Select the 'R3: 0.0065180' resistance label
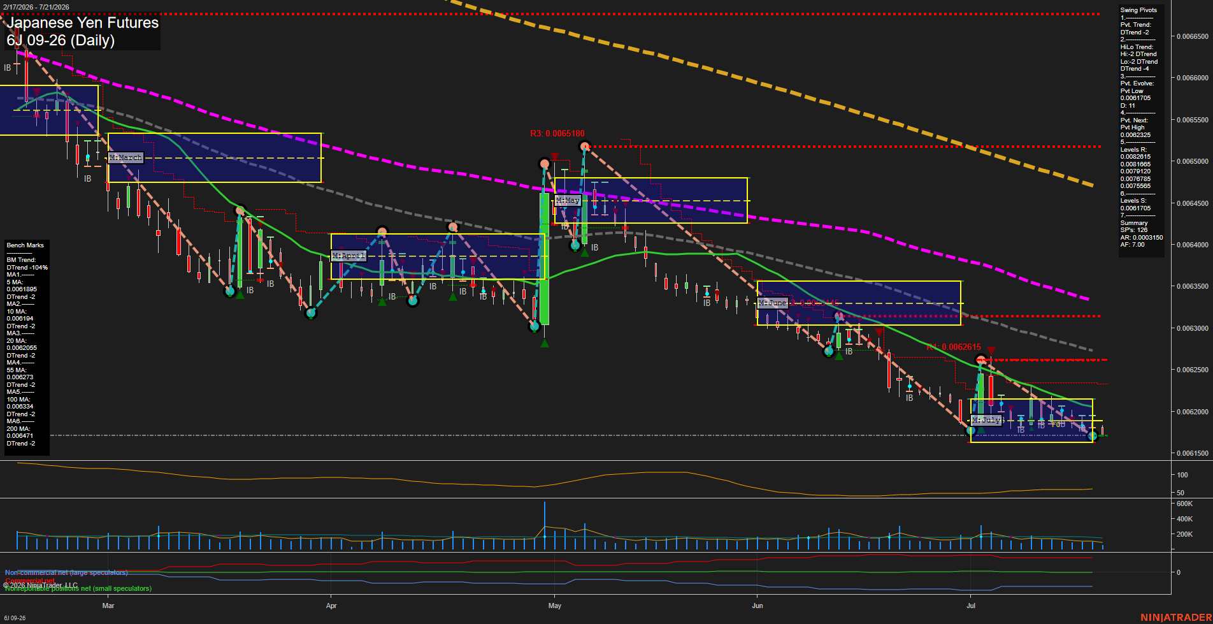The height and width of the screenshot is (624, 1213). coord(557,133)
